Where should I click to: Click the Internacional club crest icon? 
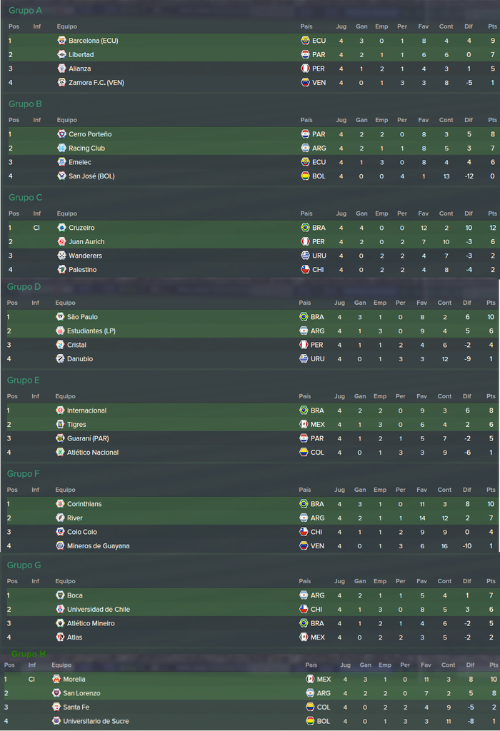point(60,410)
